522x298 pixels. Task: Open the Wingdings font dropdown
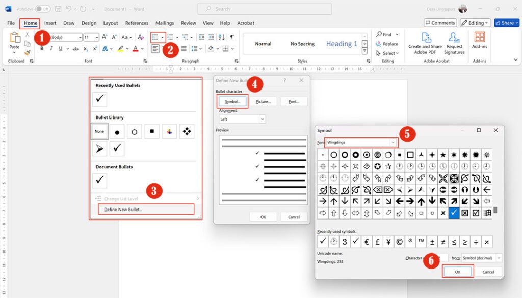coord(393,143)
